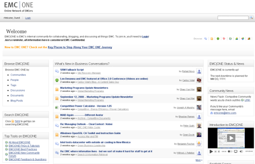Screen dimensions: 255x164
Task: Click the Login link in the top bar
Action: pyautogui.click(x=28, y=18)
